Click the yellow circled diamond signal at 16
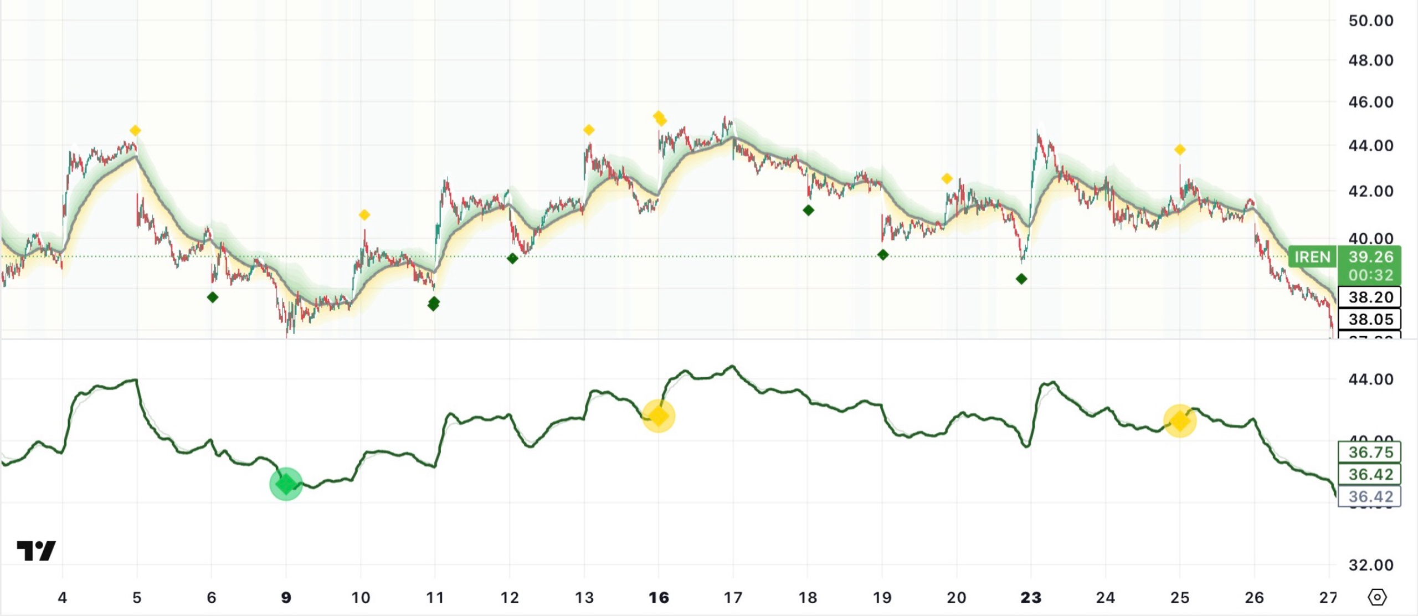The width and height of the screenshot is (1418, 616). (x=659, y=416)
